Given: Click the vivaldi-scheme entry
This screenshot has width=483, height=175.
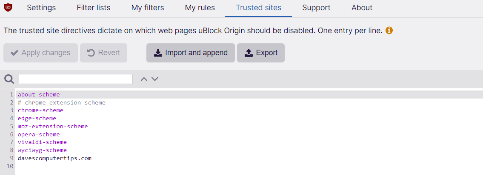Looking at the screenshot, I should pyautogui.click(x=42, y=142).
